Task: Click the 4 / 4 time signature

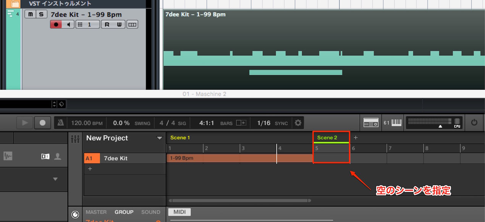Action: point(167,123)
